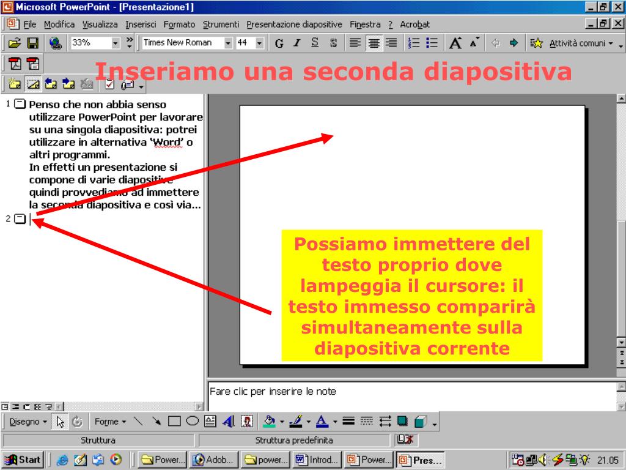Select slide 2 icon in outline
The image size is (626, 470).
(x=20, y=219)
